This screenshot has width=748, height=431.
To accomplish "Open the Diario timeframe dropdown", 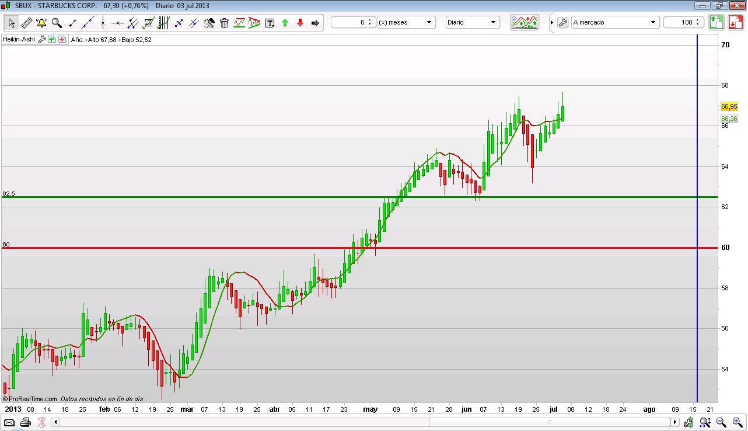I will 473,22.
